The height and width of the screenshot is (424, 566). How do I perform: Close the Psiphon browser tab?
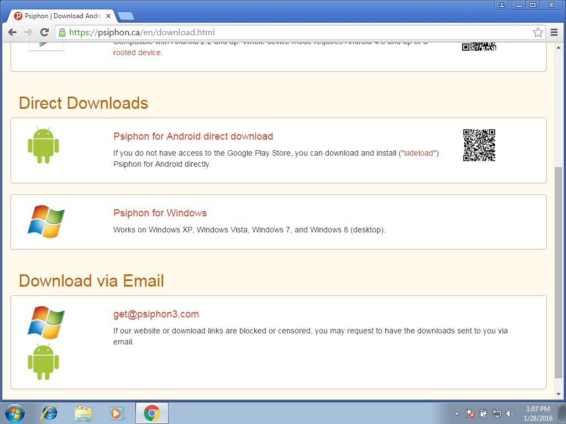(108, 16)
